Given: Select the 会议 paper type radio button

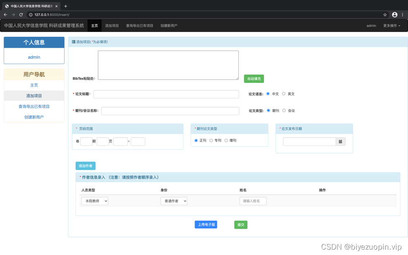Looking at the screenshot, I should pyautogui.click(x=284, y=111).
